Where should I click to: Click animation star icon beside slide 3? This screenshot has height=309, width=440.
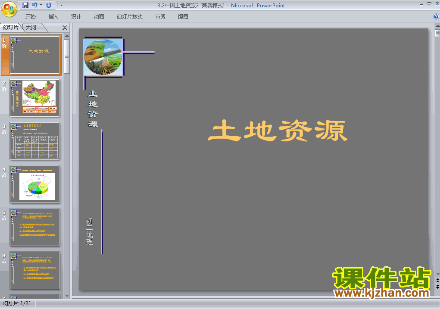pyautogui.click(x=4, y=132)
